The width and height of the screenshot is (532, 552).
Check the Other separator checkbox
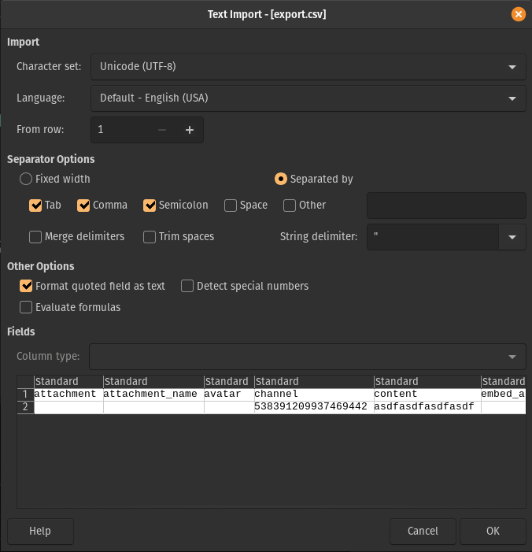point(290,206)
